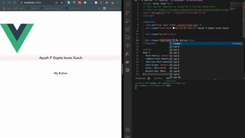Click the #2c3e50 color swatch in CSS
Image resolution: width=245 pixels, height=138 pixels.
click(x=155, y=68)
